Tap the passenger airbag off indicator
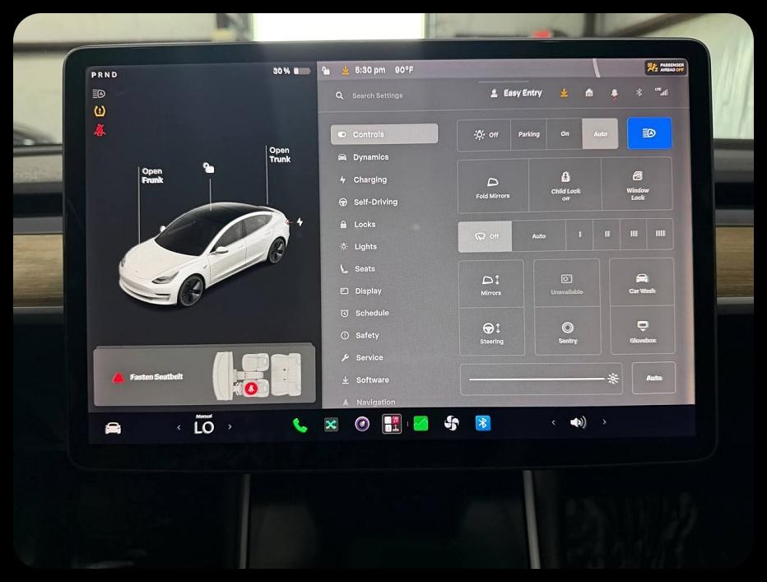Image resolution: width=767 pixels, height=582 pixels. pos(666,68)
